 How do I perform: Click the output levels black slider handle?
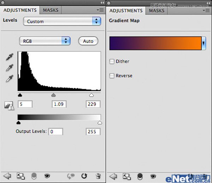coord(18,122)
